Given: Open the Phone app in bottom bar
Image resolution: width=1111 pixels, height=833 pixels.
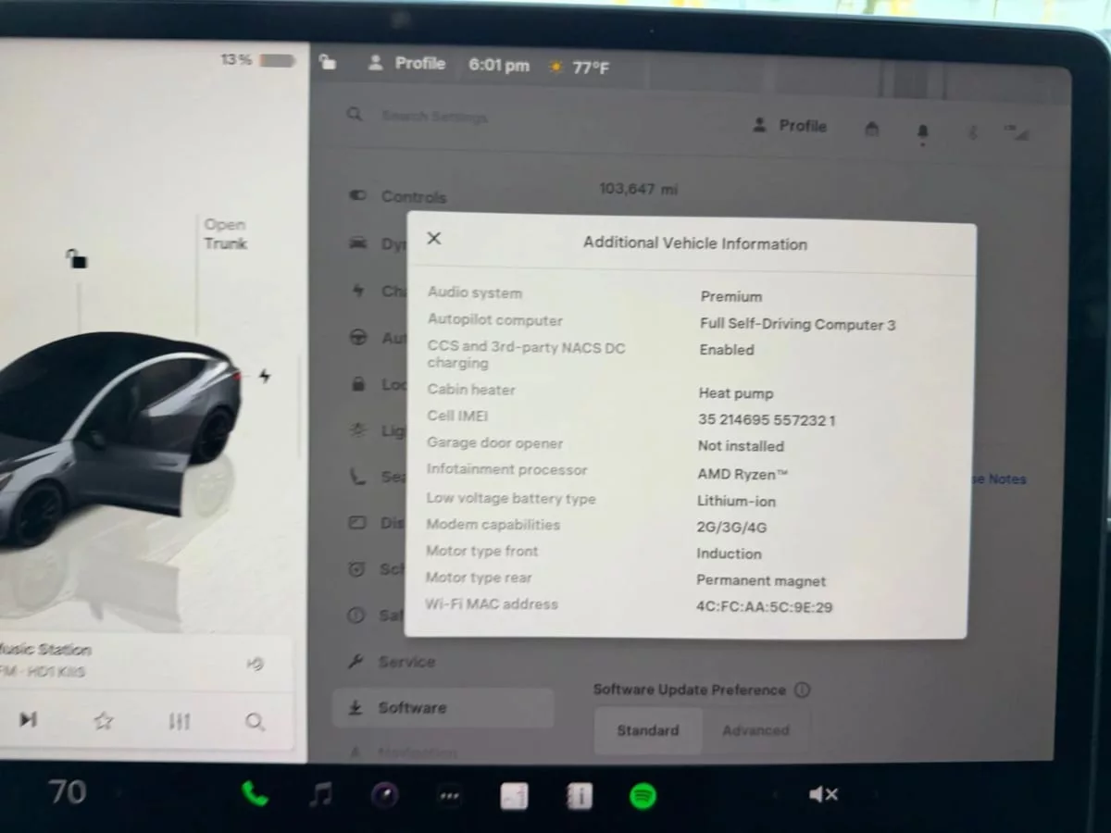Looking at the screenshot, I should pos(255,795).
